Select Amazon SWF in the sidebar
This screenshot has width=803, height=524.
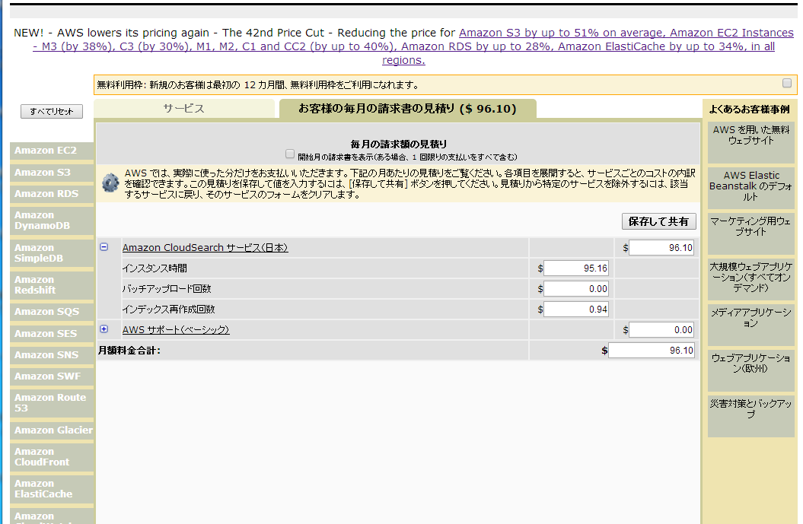tap(52, 376)
